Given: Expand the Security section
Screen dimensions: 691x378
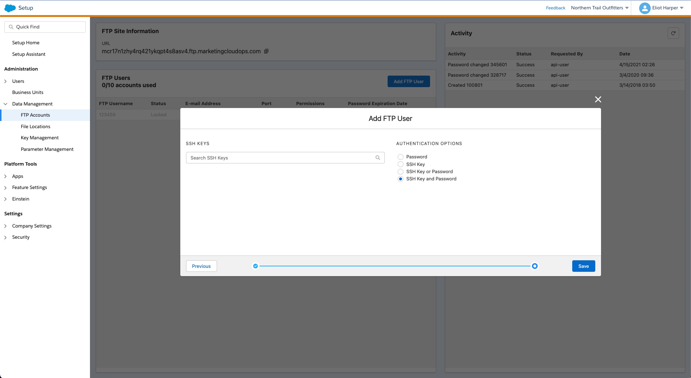Looking at the screenshot, I should click(5, 237).
